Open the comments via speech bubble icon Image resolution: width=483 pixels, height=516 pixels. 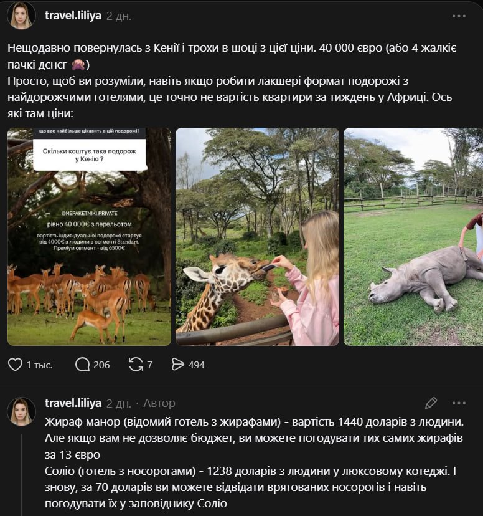click(x=82, y=365)
